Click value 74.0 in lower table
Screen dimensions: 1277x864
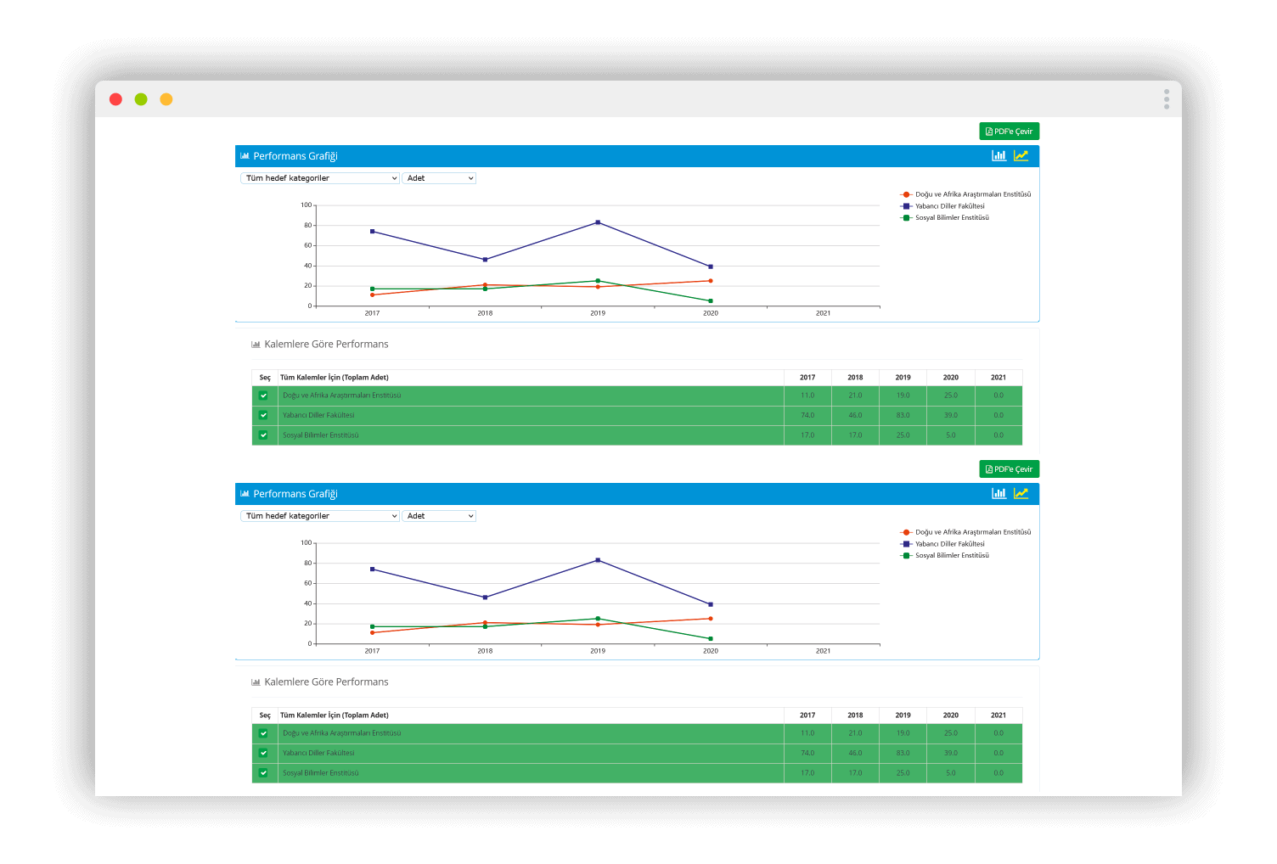pos(807,754)
